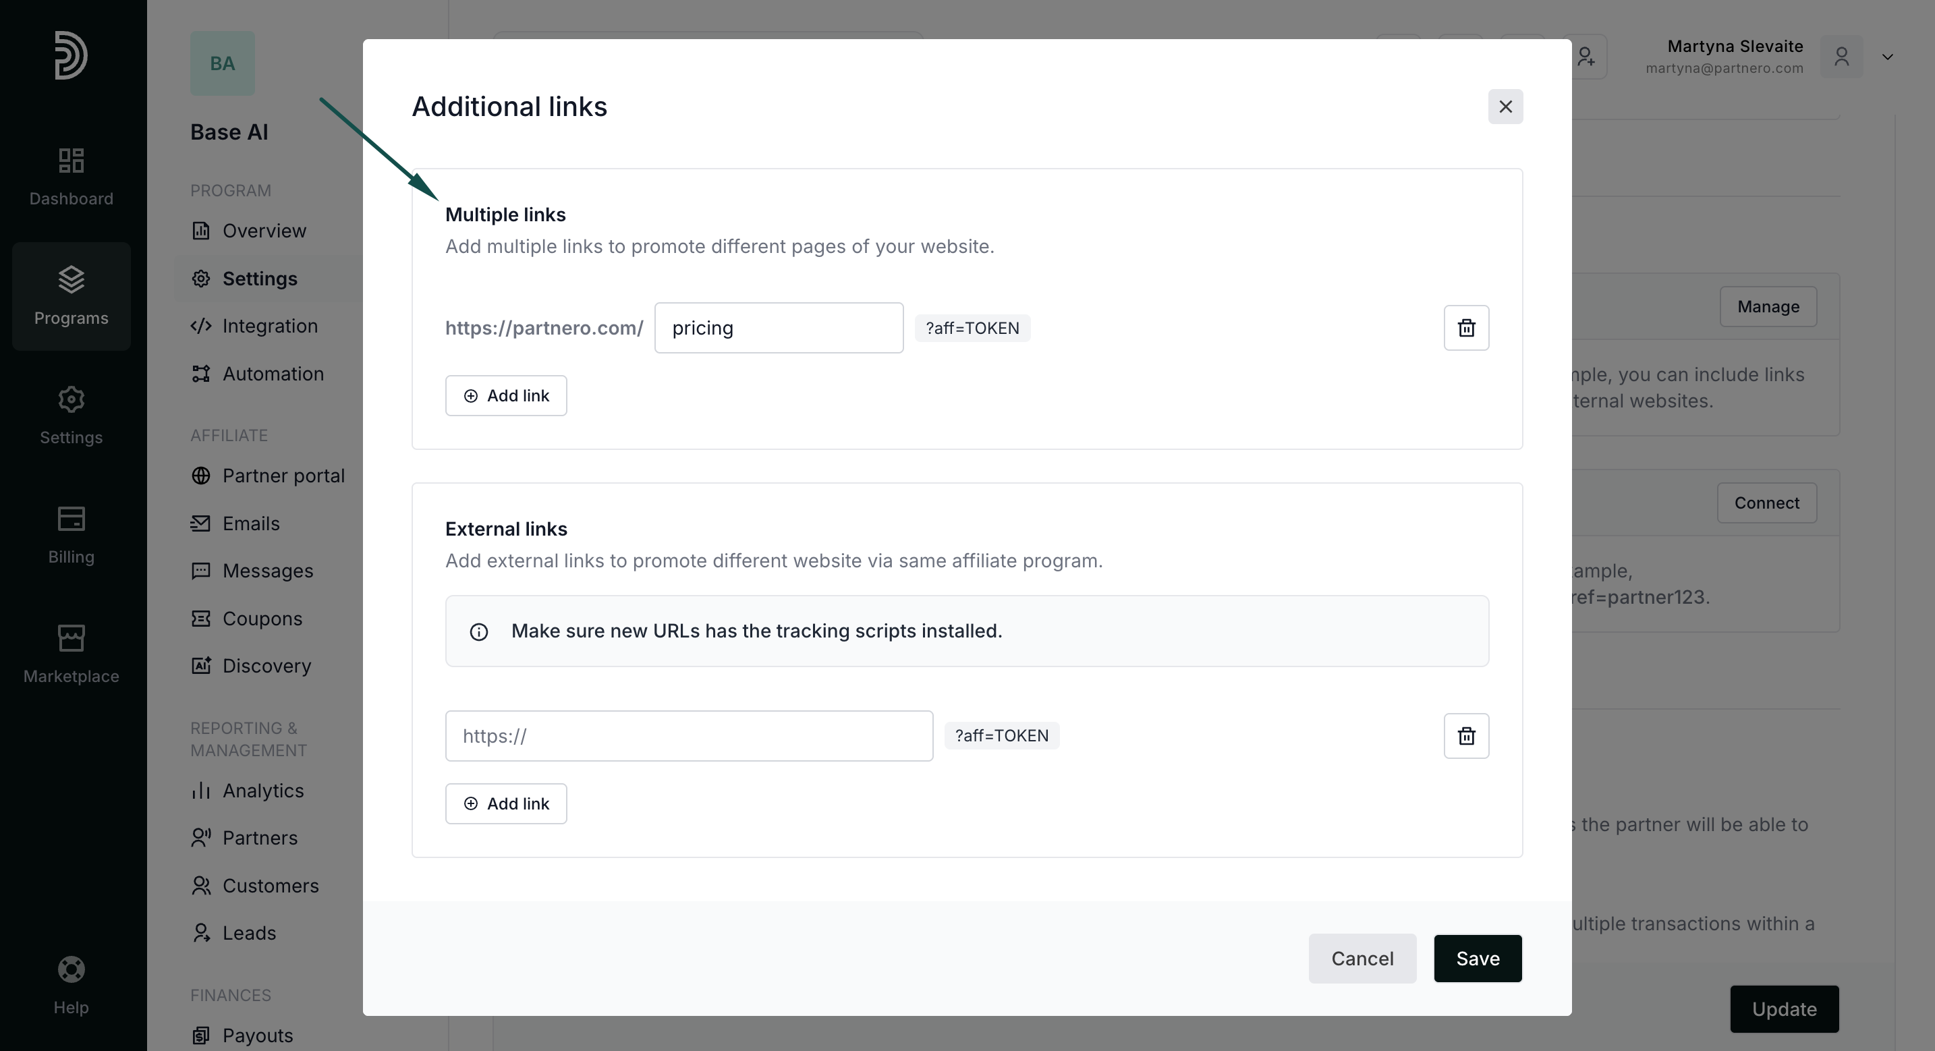Cancel the additional links dialog
The image size is (1935, 1051).
1361,958
